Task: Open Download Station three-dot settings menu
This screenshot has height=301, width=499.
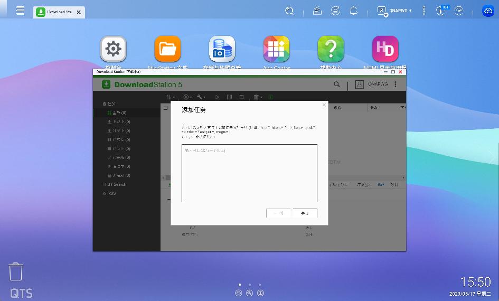Action: 396,84
